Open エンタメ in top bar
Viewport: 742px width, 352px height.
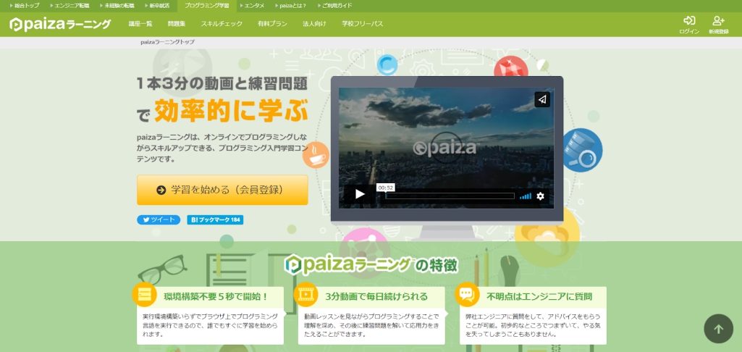[x=252, y=6]
